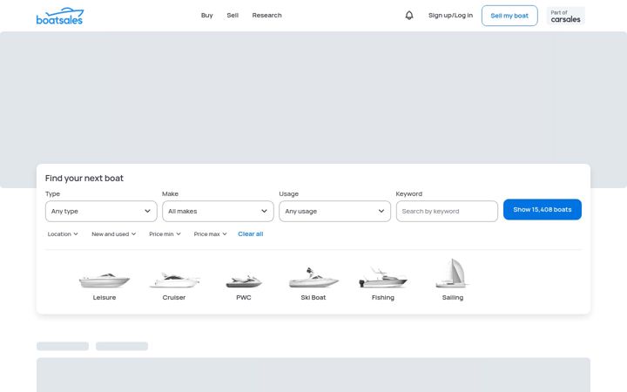This screenshot has width=627, height=392.
Task: Expand the Any usage dropdown
Action: click(x=334, y=211)
